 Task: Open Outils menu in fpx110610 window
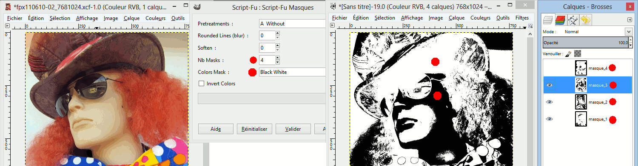[x=178, y=18]
